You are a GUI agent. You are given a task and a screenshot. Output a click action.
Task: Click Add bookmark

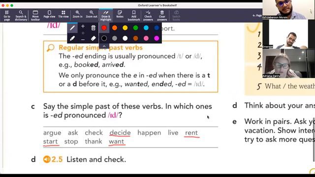point(134,16)
